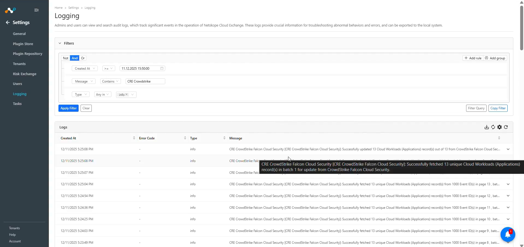
Task: Open the Contains operator dropdown
Action: 110,81
